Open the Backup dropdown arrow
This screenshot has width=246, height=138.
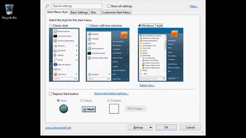pyautogui.click(x=151, y=128)
